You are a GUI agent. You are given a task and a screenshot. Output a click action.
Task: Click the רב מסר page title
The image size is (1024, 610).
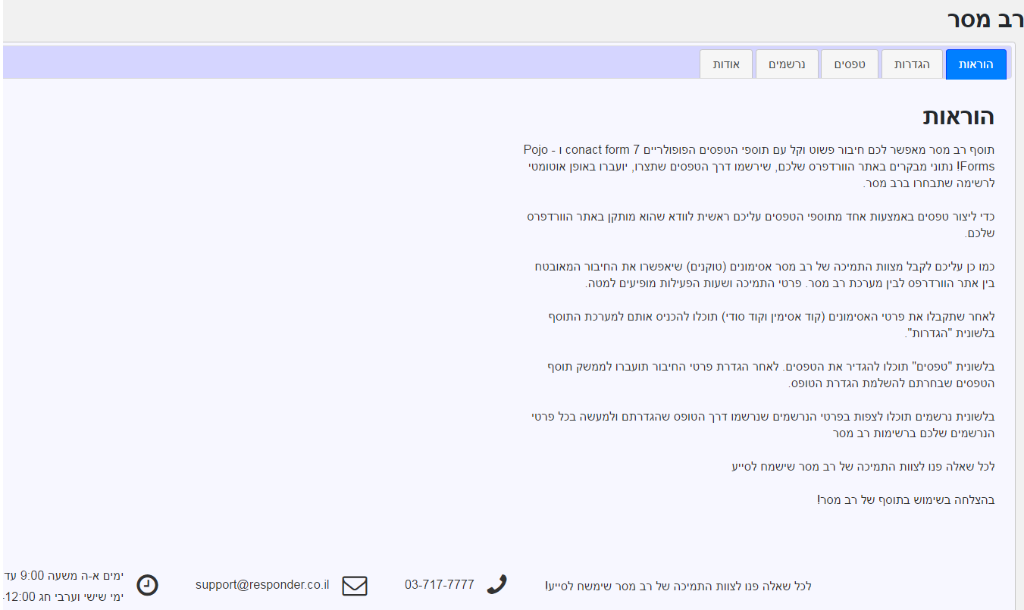coord(985,20)
